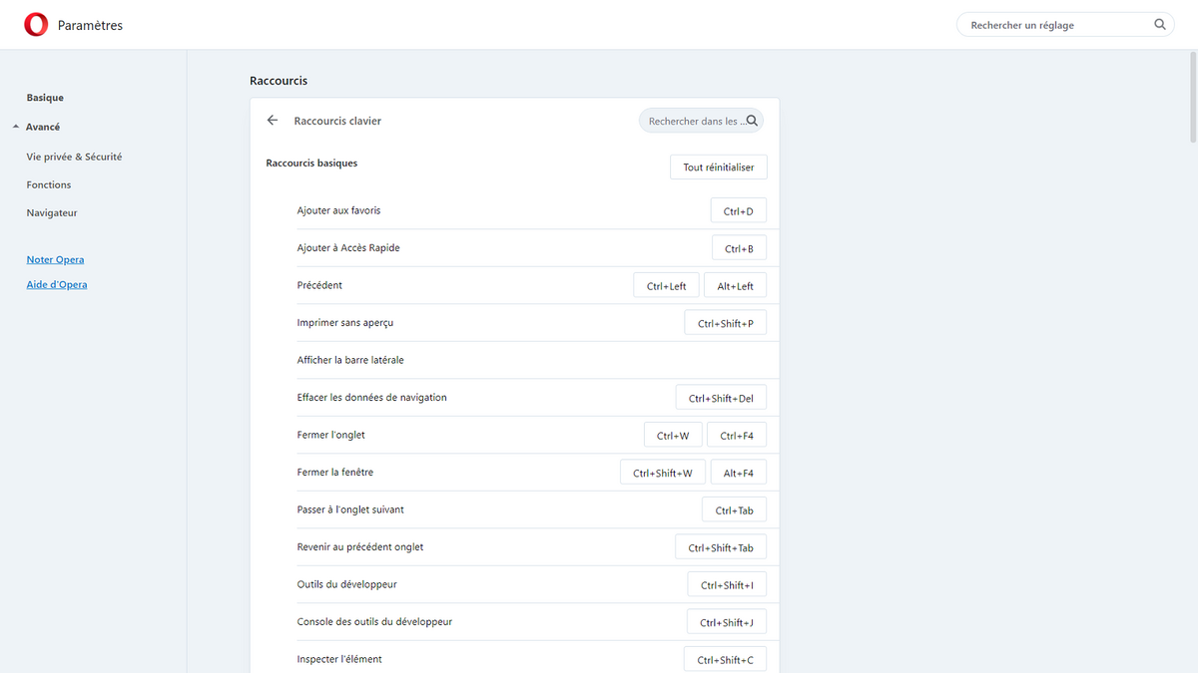Viewport: 1198px width, 673px height.
Task: Click the Imprimer sans aperçu label
Action: point(344,323)
